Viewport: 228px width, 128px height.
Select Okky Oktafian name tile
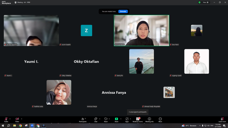tap(86, 62)
